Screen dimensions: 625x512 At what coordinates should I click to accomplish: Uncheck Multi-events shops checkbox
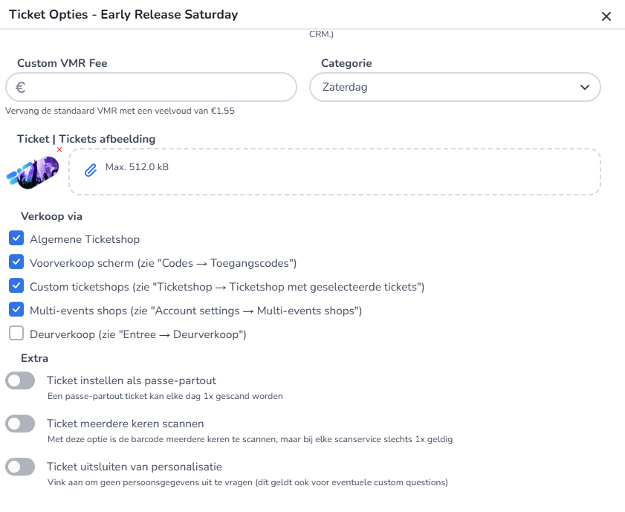point(16,310)
